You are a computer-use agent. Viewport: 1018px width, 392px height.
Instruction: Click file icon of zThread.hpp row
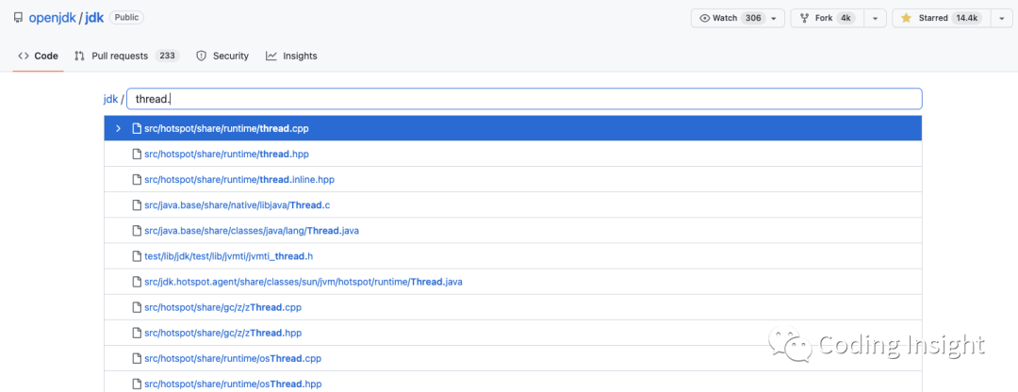click(137, 333)
